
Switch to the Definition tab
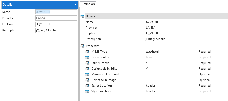pyautogui.click(x=88, y=4)
